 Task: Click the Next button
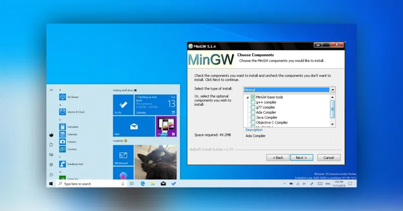(x=302, y=158)
